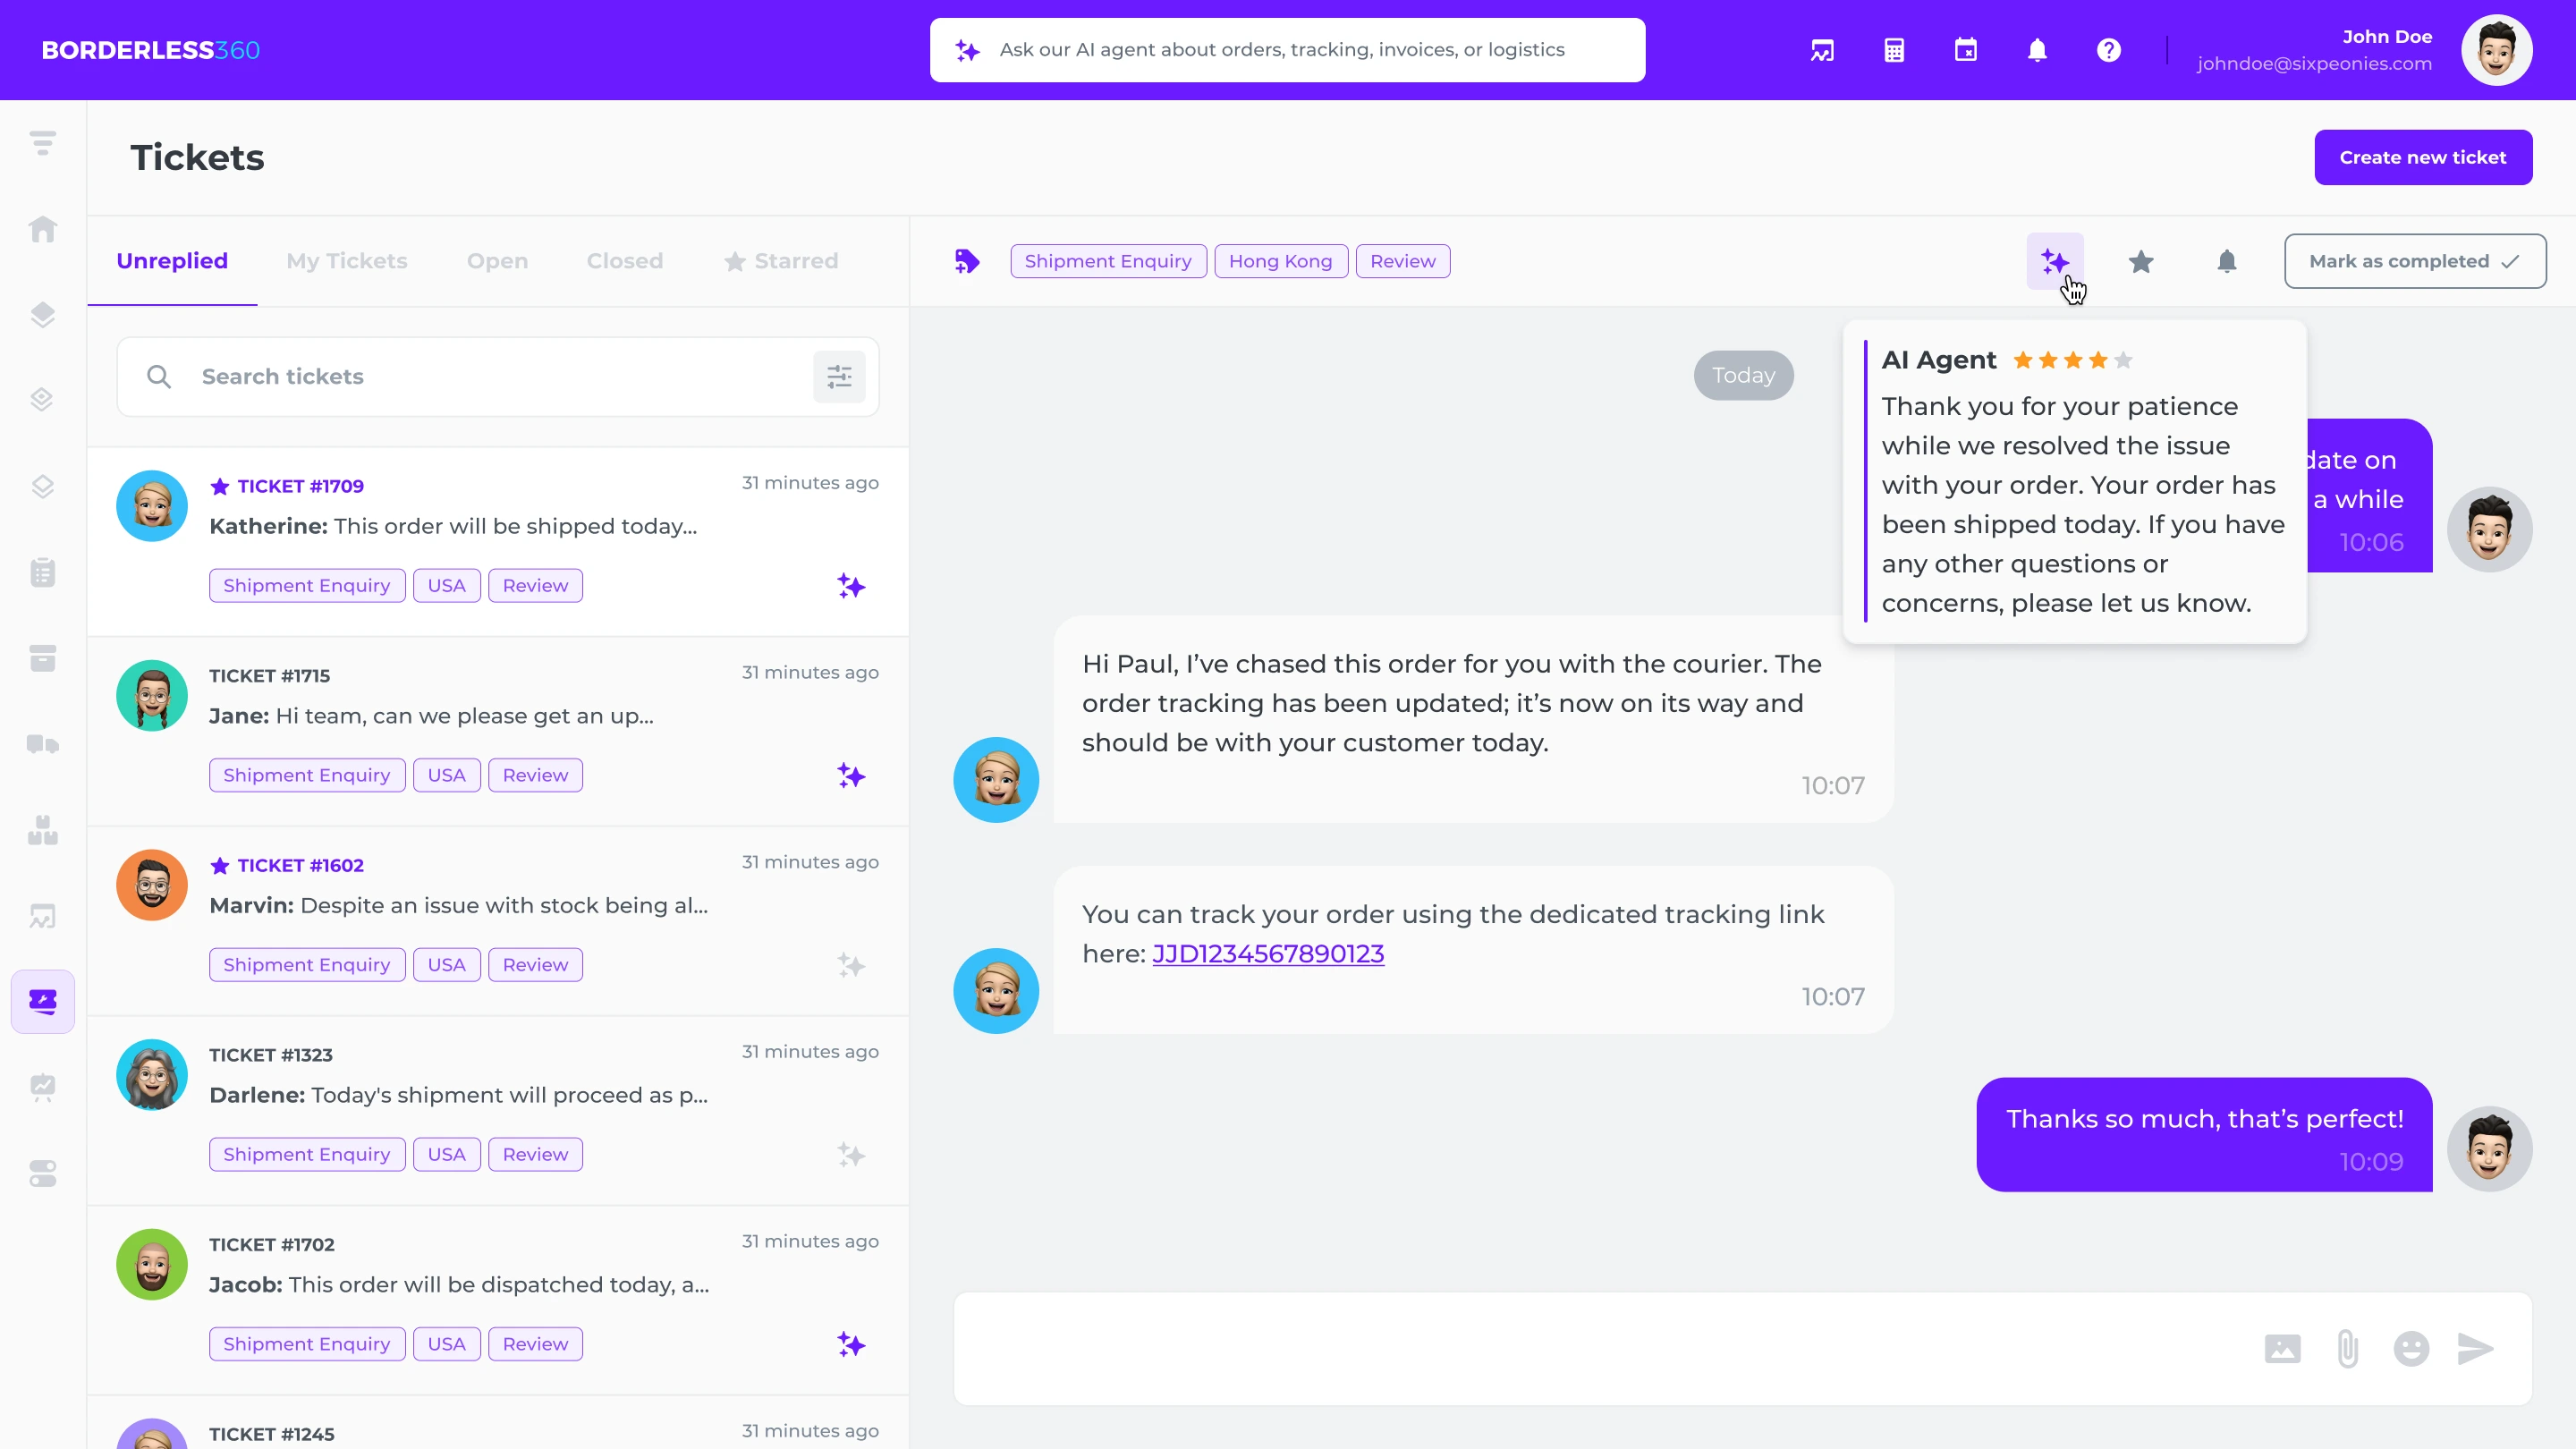Star ticket #1715 in the list
This screenshot has width=2576, height=1449.
click(220, 675)
